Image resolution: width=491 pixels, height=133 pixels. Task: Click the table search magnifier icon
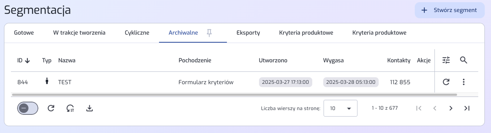coord(464,60)
